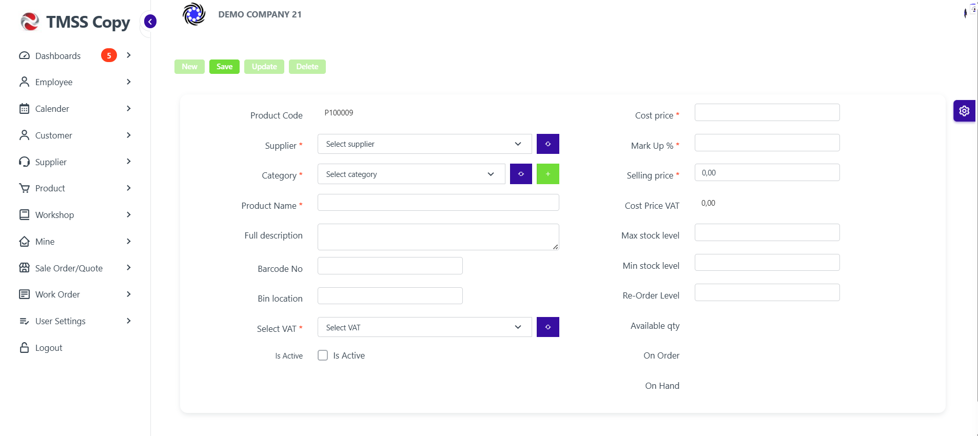978x436 pixels.
Task: Enable the Is Active checkbox
Action: (323, 355)
